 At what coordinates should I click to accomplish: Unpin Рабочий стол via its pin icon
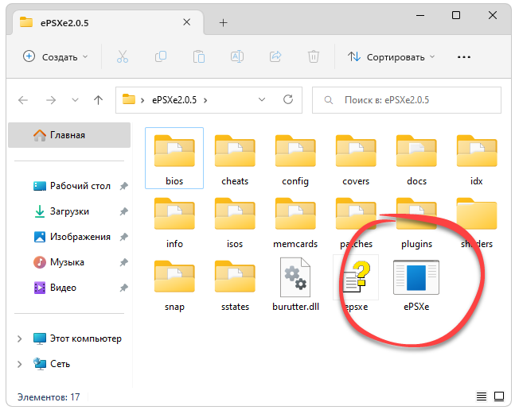[x=123, y=187]
